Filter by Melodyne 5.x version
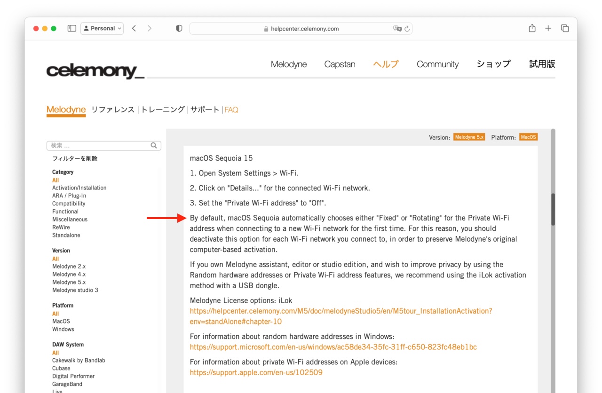Image resolution: width=602 pixels, height=393 pixels. pos(69,283)
